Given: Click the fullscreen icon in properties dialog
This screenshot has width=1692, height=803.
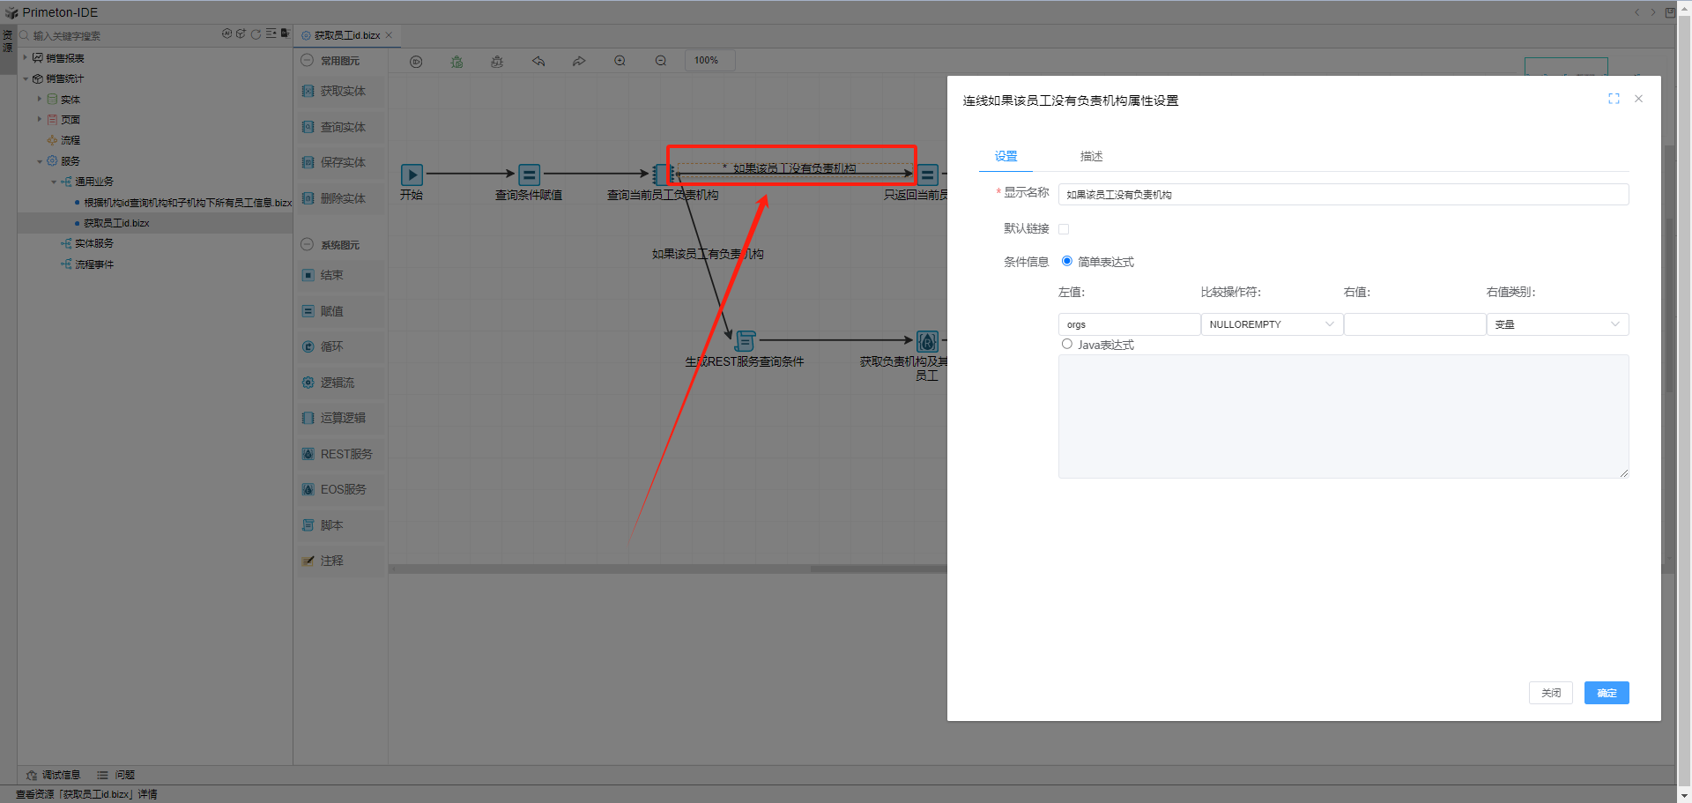Looking at the screenshot, I should [x=1614, y=99].
